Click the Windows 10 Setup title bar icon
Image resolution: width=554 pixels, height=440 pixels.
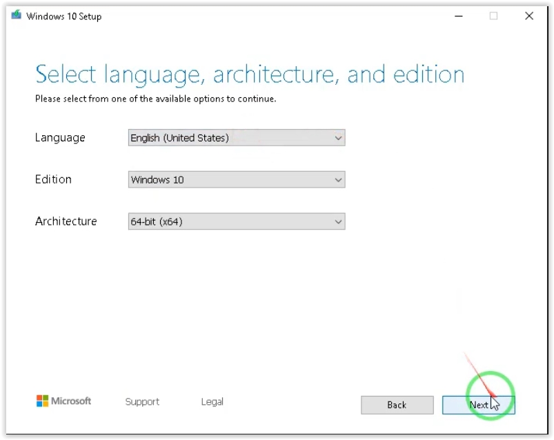tap(17, 15)
